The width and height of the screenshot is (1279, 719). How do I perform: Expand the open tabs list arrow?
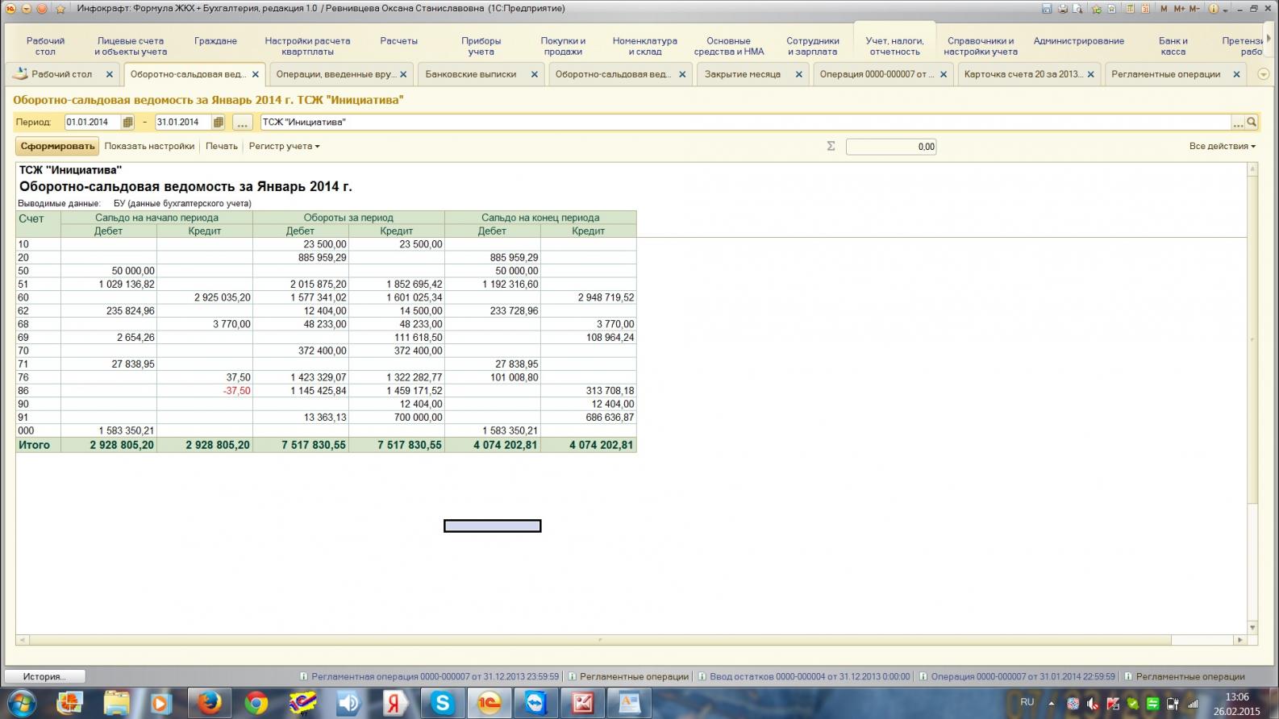1264,74
